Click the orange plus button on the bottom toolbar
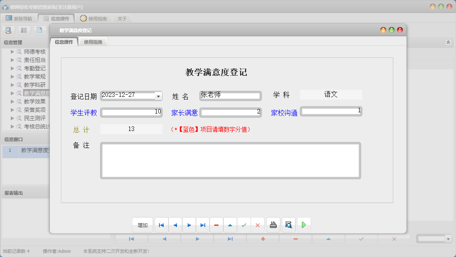The width and height of the screenshot is (456, 257). coord(262,238)
